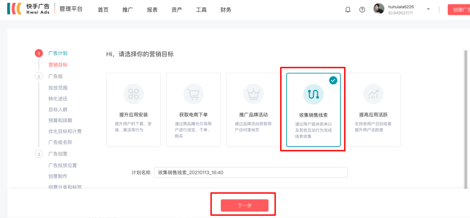Click the help question mark icon

coord(362,9)
